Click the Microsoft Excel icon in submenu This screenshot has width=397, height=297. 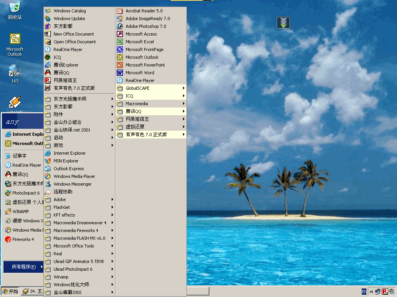[x=120, y=42]
